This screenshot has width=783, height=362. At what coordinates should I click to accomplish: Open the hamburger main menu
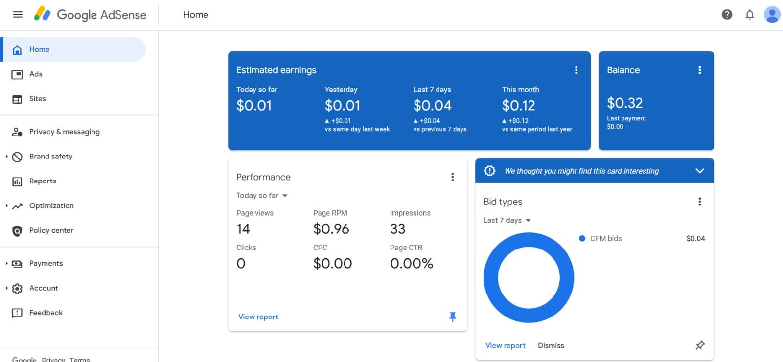pos(18,15)
